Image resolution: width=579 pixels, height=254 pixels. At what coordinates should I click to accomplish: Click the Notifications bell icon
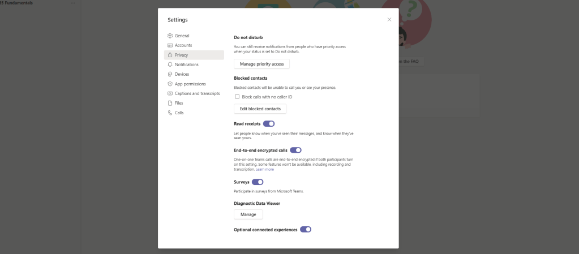(x=170, y=64)
